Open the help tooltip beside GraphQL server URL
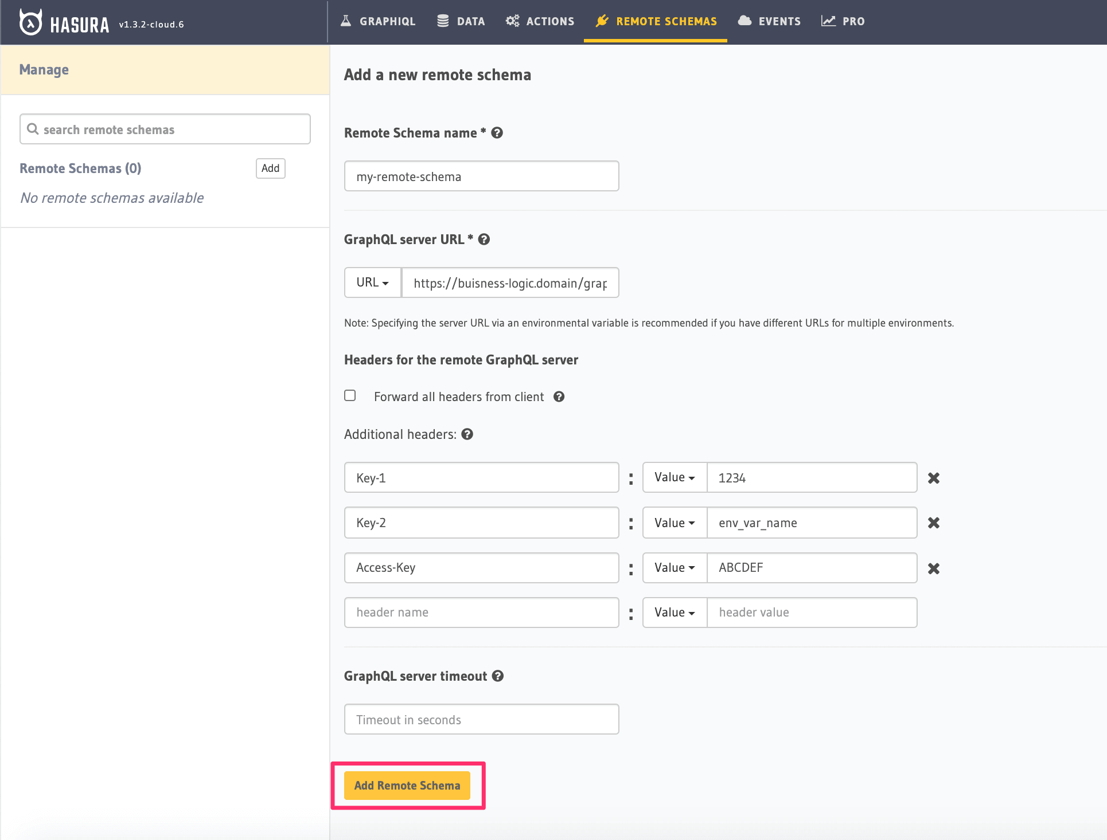This screenshot has width=1107, height=840. pos(484,239)
